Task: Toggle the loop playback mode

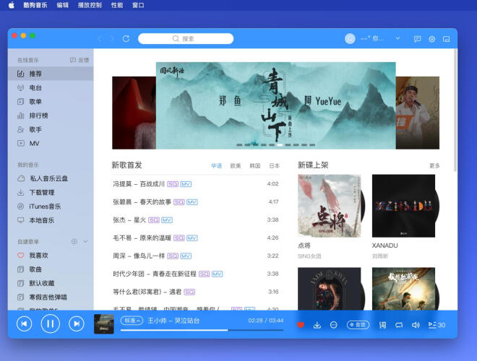Action: coord(399,325)
